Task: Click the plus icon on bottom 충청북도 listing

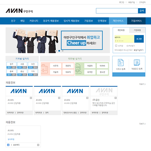Action: click(38, 145)
